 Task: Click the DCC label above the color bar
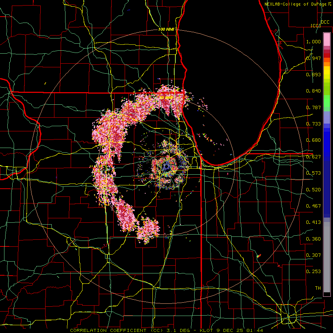click(x=325, y=22)
